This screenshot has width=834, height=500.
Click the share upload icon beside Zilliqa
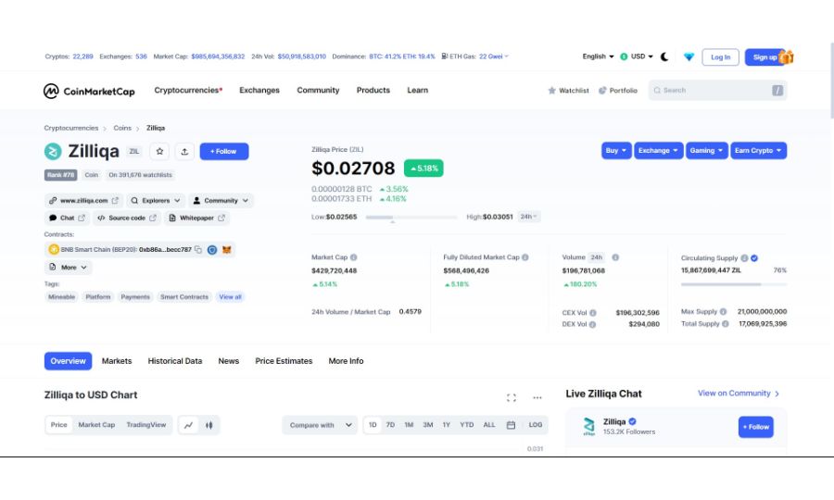[x=184, y=152]
